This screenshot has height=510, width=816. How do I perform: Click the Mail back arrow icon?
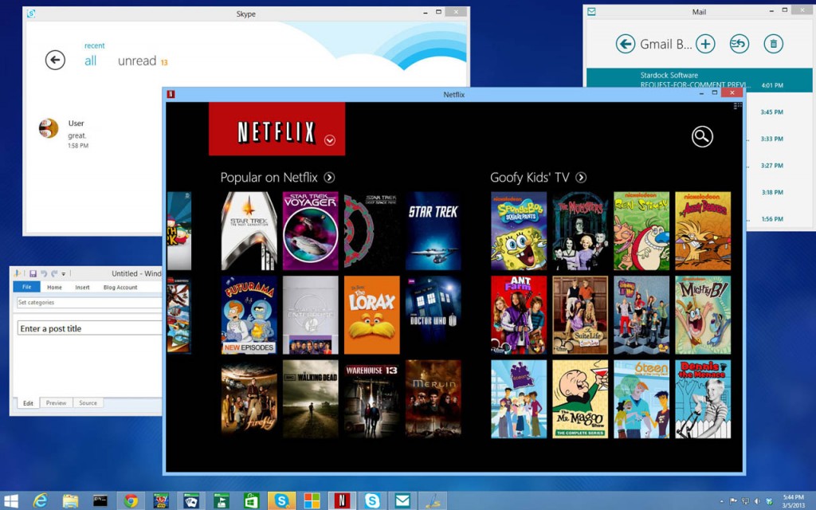pyautogui.click(x=625, y=45)
